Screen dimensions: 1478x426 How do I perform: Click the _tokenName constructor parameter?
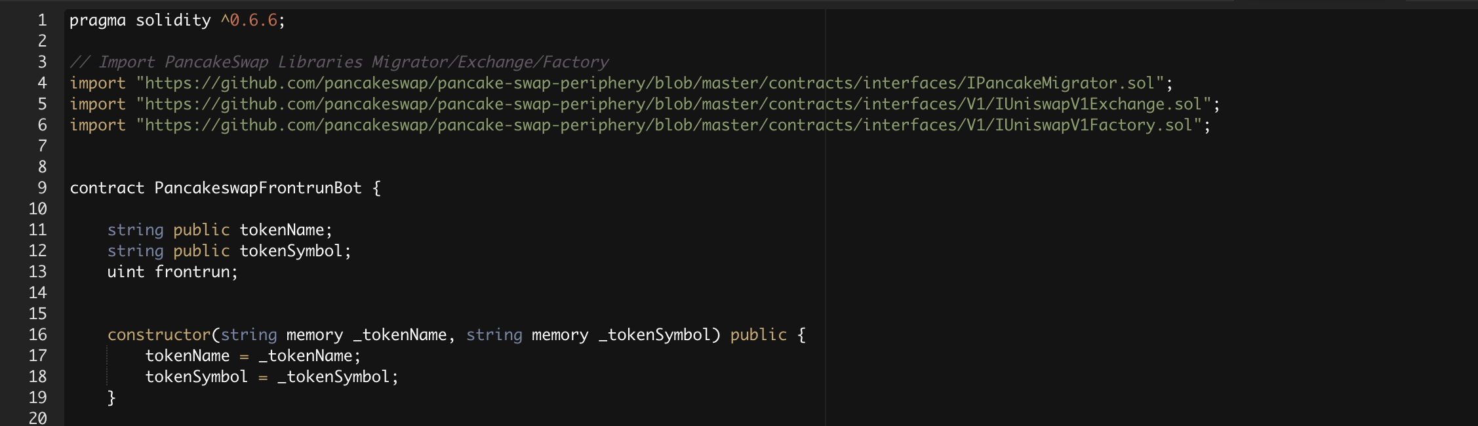[x=400, y=335]
